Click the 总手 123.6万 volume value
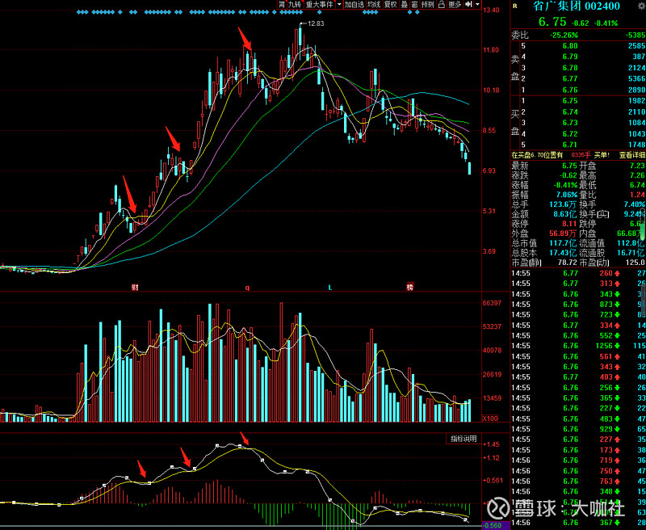Viewport: 646px width, 530px height. pyautogui.click(x=564, y=204)
